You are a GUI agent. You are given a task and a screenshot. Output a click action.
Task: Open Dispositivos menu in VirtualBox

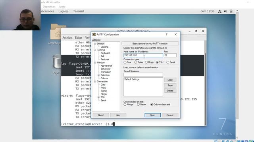coord(49,7)
